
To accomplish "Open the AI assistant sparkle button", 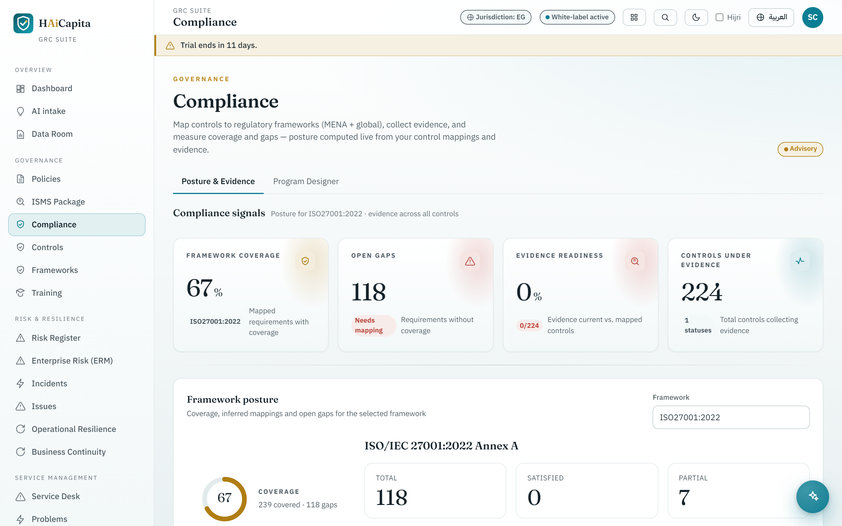I will point(812,496).
